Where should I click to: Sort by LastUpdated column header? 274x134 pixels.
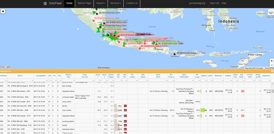coord(41,76)
